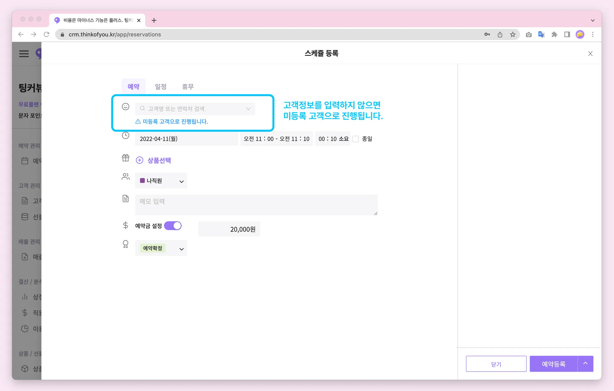
Task: Check the 종일 all-day checkbox
Action: tap(356, 139)
